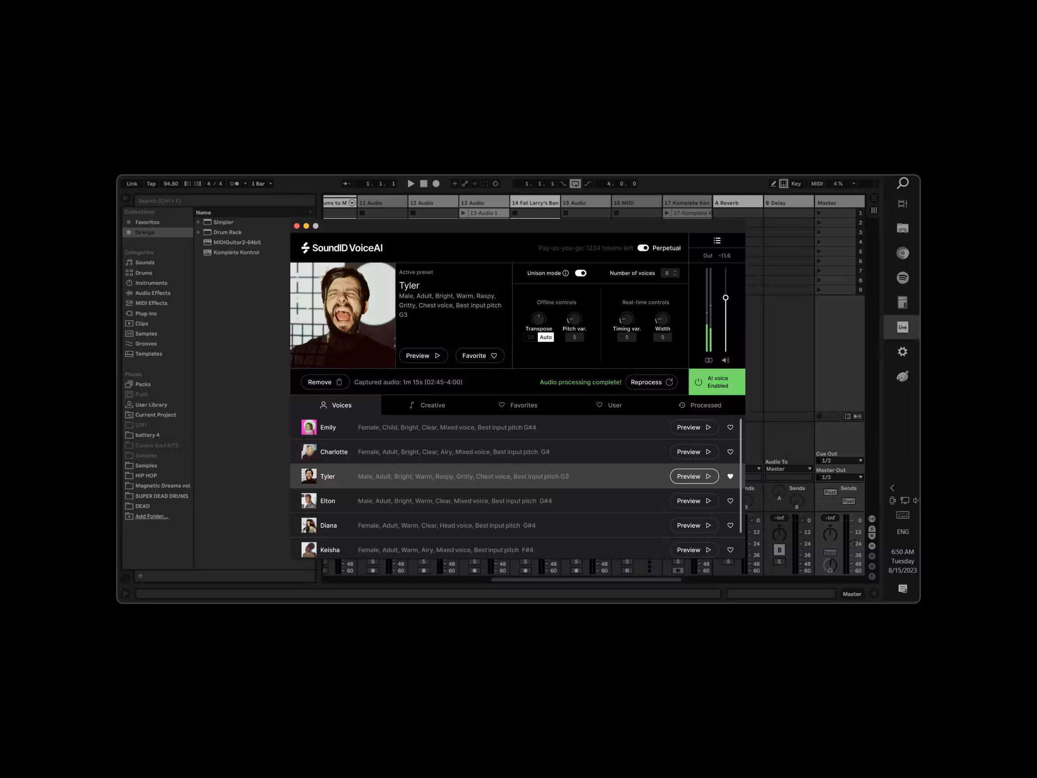Screen dimensions: 1037x778
Task: Click the MIDI Arrangement Overdub loop icon
Action: pos(575,183)
